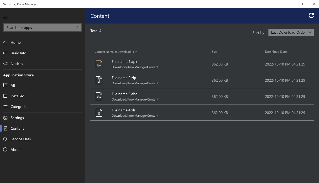The width and height of the screenshot is (319, 183).
Task: Minimize the Samsung Knox Manage window
Action: (x=288, y=4)
